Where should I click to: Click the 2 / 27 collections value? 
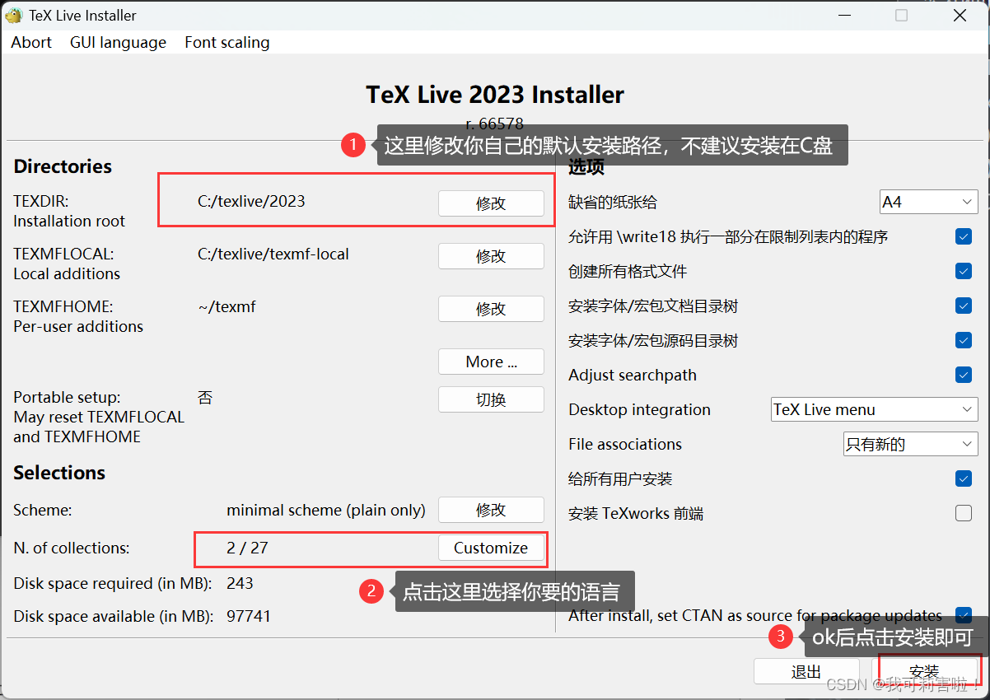click(x=247, y=548)
